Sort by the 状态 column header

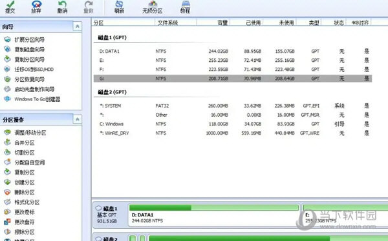point(339,23)
